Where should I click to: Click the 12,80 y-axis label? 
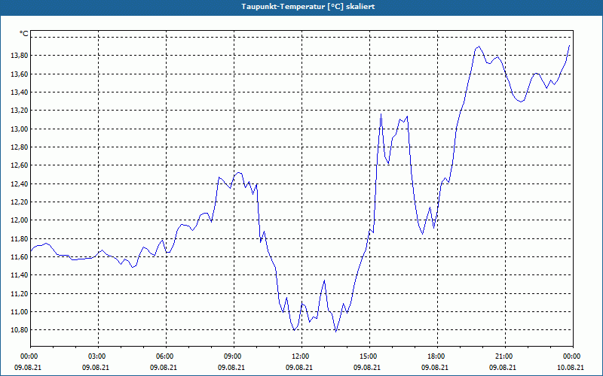pyautogui.click(x=20, y=147)
